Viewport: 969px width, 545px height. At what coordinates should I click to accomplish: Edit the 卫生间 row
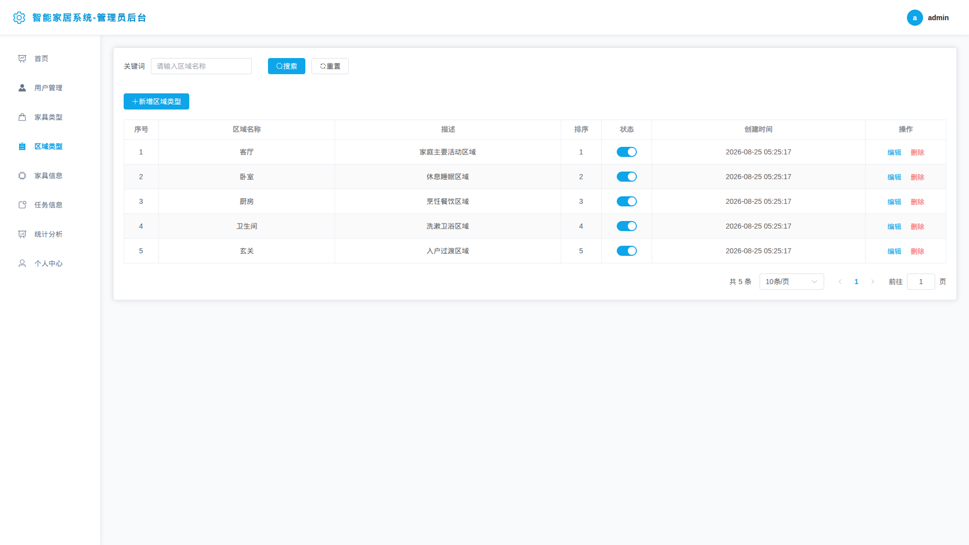[894, 227]
